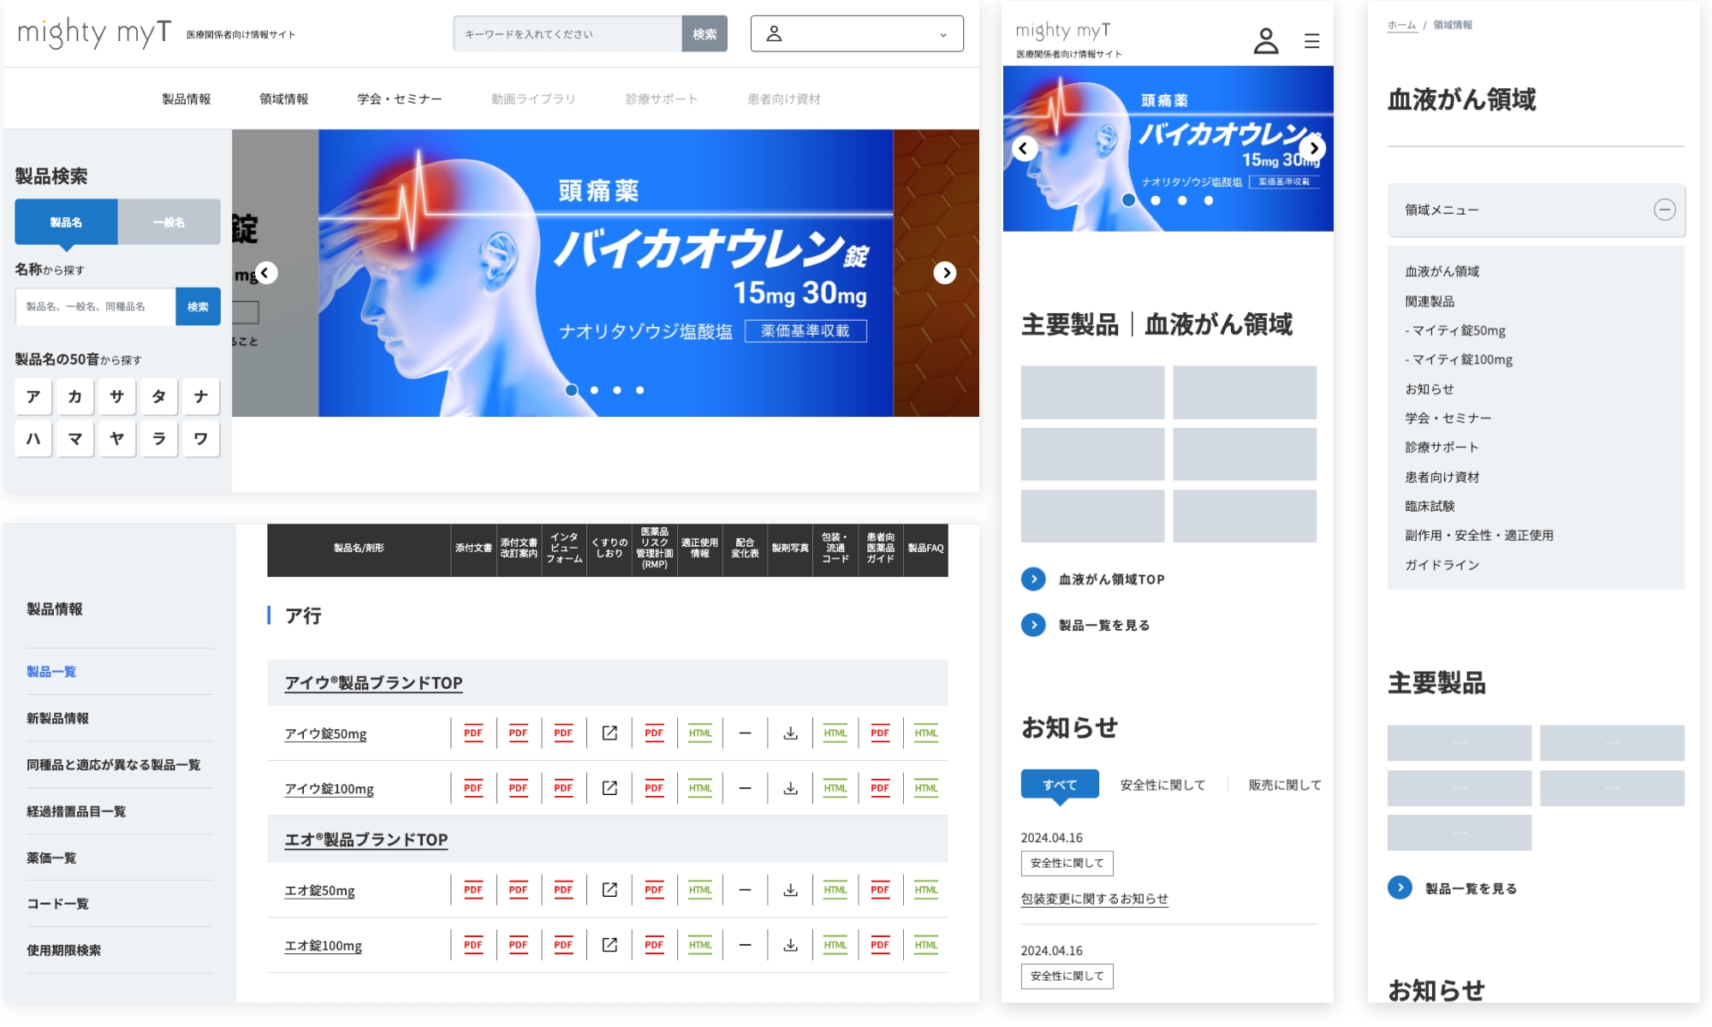Image resolution: width=1712 pixels, height=1027 pixels.
Task: Select last dot in mobile banner carousel
Action: (1209, 200)
